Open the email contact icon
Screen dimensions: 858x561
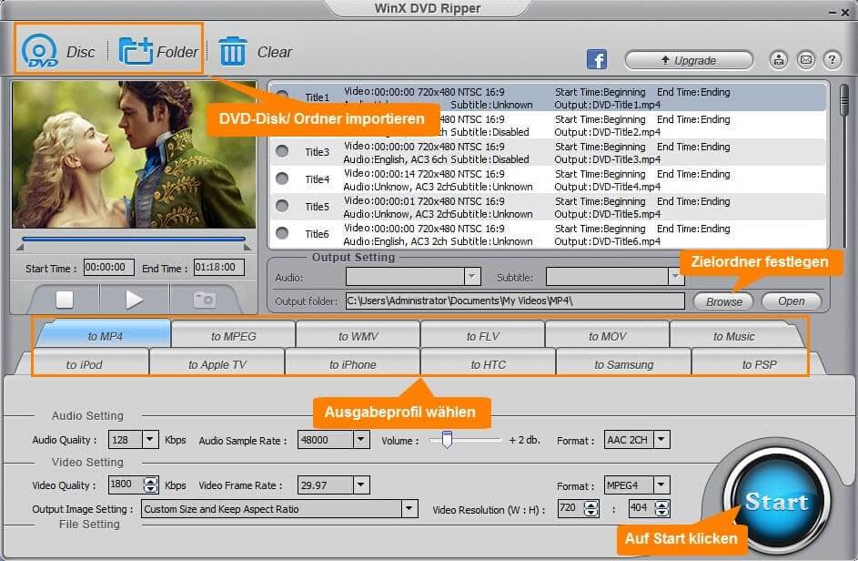point(805,59)
